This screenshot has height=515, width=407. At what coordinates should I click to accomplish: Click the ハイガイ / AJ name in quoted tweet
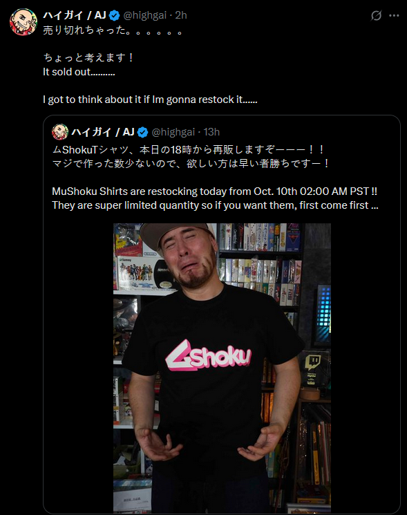(x=103, y=132)
